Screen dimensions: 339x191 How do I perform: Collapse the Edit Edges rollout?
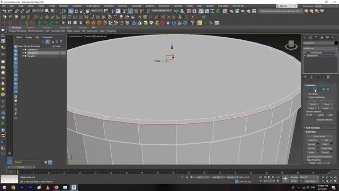[311, 132]
